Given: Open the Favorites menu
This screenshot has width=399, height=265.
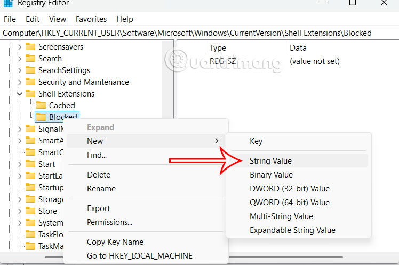Looking at the screenshot, I should [91, 19].
